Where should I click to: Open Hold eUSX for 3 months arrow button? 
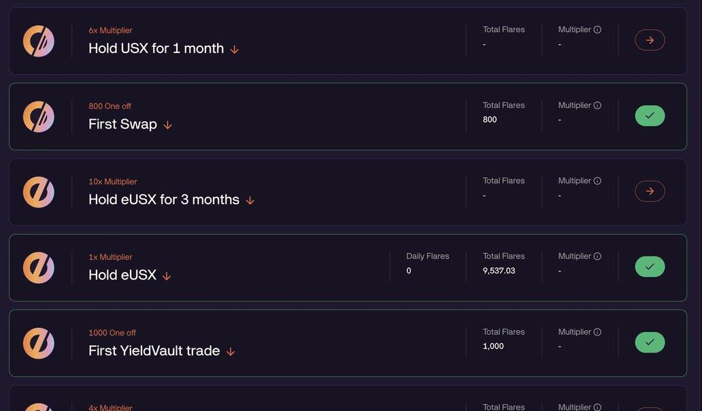point(650,191)
